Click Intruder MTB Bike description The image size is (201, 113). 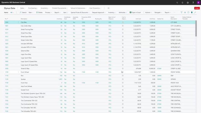[27, 44]
